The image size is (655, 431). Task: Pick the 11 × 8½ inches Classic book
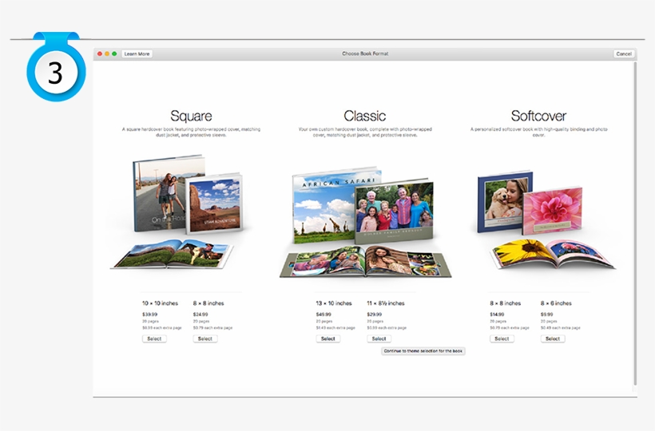coord(379,338)
